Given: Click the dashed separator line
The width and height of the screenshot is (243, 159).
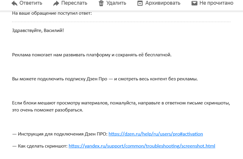Looking at the screenshot, I should 121,22.
